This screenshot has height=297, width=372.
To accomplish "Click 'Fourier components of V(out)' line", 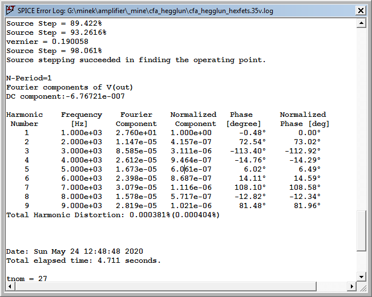I will [70, 87].
